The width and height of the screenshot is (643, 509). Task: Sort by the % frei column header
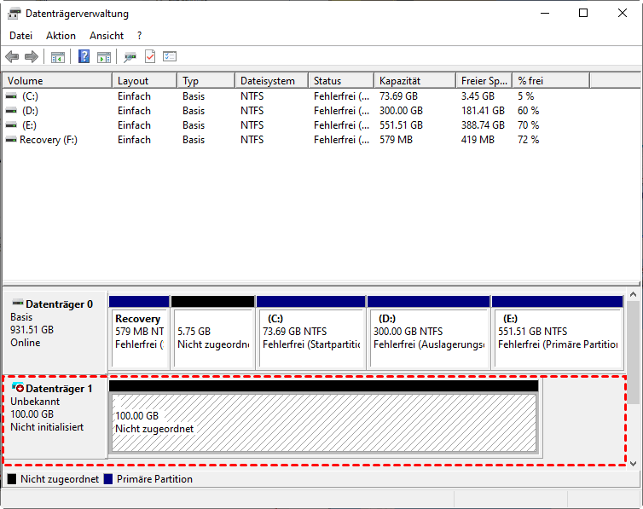551,81
